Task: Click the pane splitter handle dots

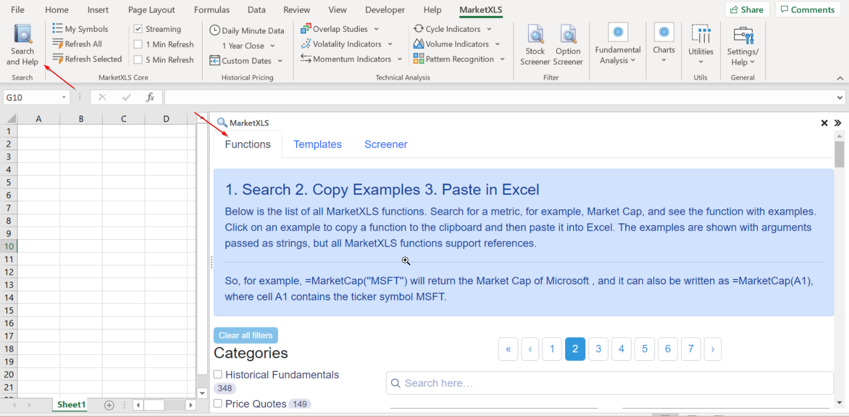Action: 212,262
